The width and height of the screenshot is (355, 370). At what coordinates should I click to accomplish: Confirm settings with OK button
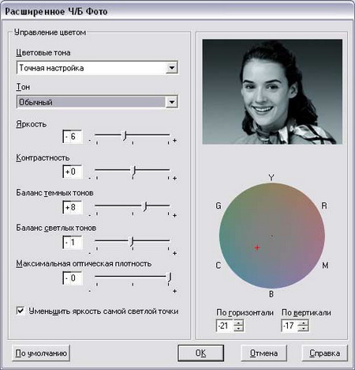tap(200, 353)
